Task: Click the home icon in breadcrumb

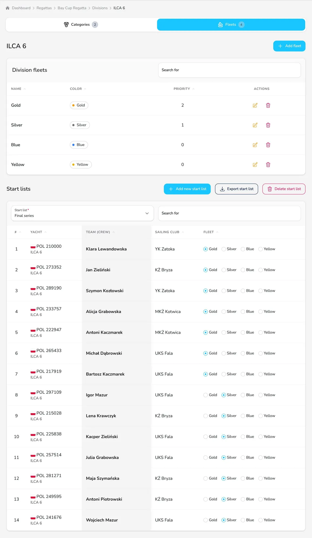Action: pos(8,8)
